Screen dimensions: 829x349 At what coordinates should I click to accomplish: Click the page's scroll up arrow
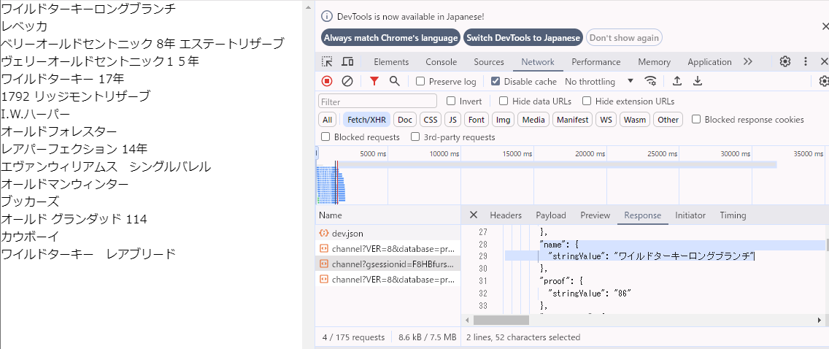[308, 7]
